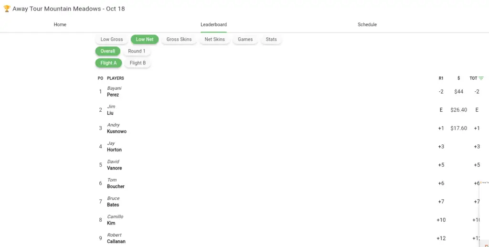Open the Home tab
489x247 pixels.
60,24
